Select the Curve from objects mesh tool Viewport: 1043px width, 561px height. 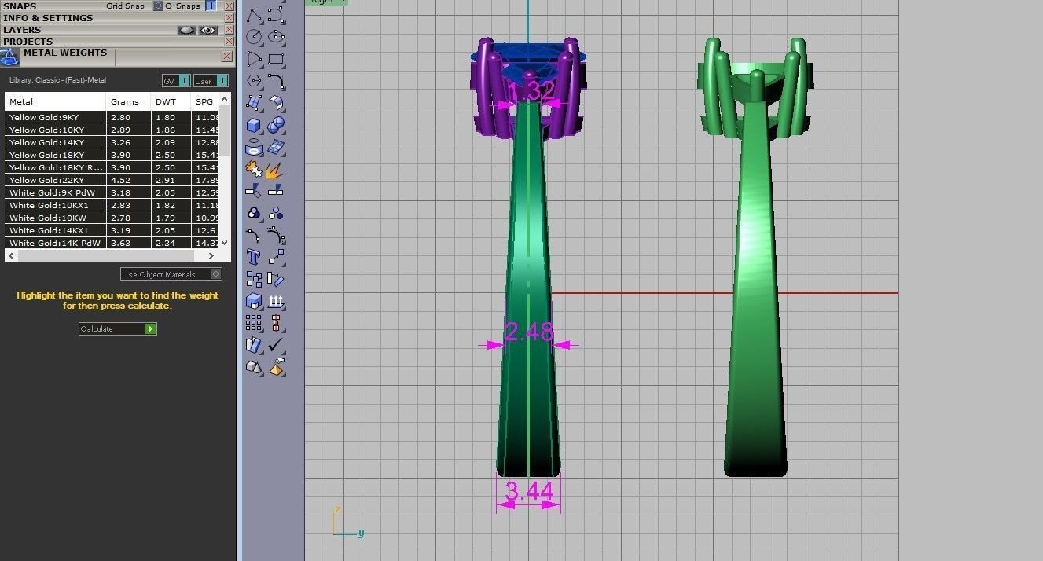276,147
